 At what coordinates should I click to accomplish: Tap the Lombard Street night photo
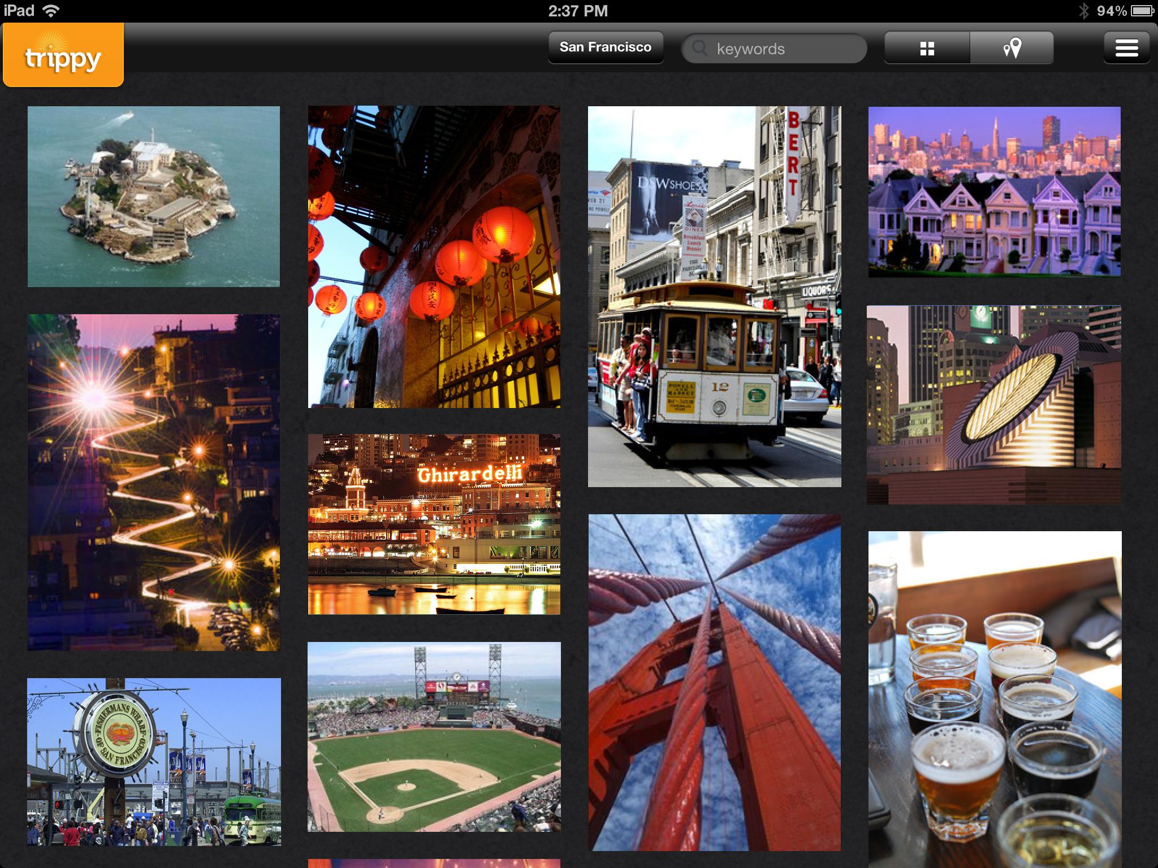154,482
